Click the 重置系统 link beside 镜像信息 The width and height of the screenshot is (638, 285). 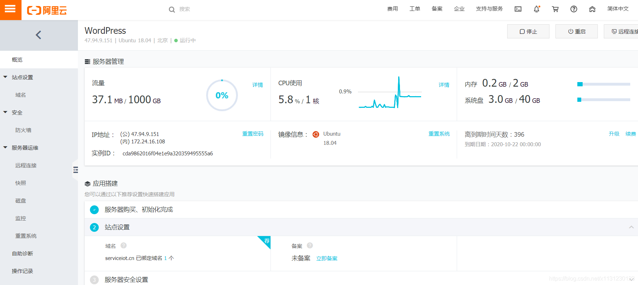(x=439, y=134)
